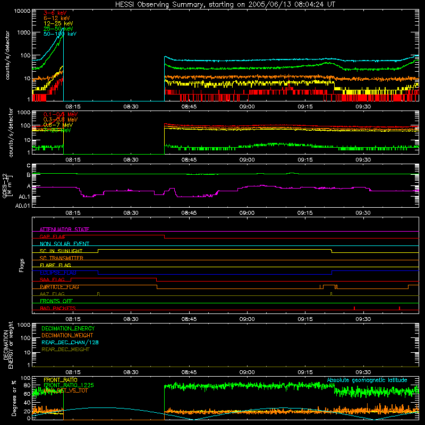Select the A0.01 tick label on GOES axis
This screenshot has width=425, height=425.
coord(22,206)
